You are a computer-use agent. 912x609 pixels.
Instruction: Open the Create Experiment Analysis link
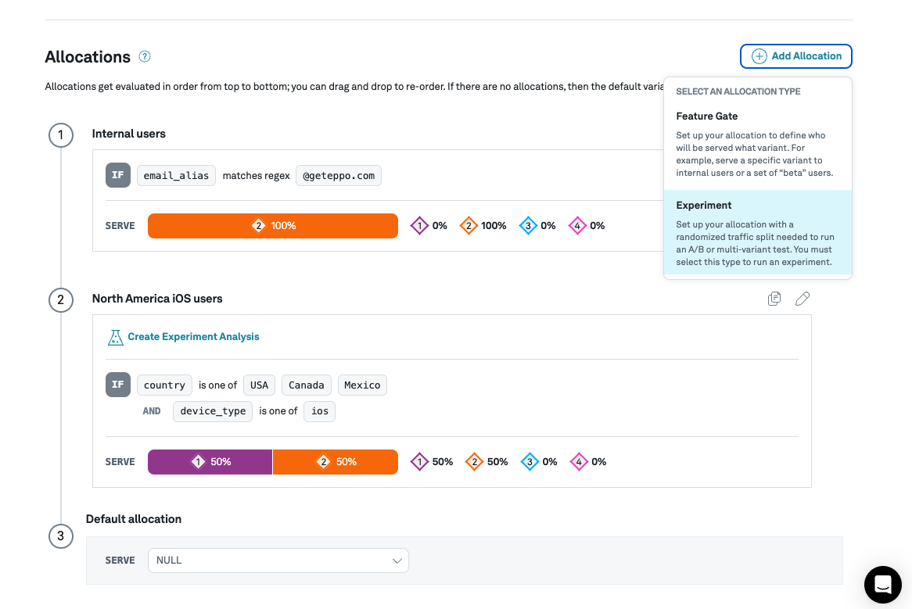(x=193, y=337)
